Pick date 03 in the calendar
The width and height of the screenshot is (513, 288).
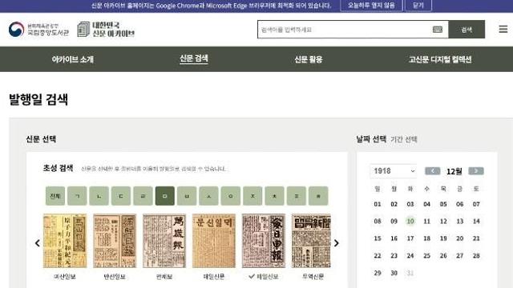(x=410, y=204)
